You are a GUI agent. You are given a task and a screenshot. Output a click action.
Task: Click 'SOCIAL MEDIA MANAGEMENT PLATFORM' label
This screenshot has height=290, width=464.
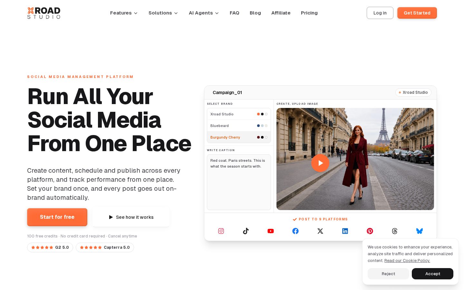pos(80,77)
